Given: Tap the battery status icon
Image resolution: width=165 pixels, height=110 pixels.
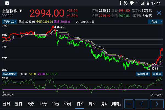Looking at the screenshot, I should [148, 3].
